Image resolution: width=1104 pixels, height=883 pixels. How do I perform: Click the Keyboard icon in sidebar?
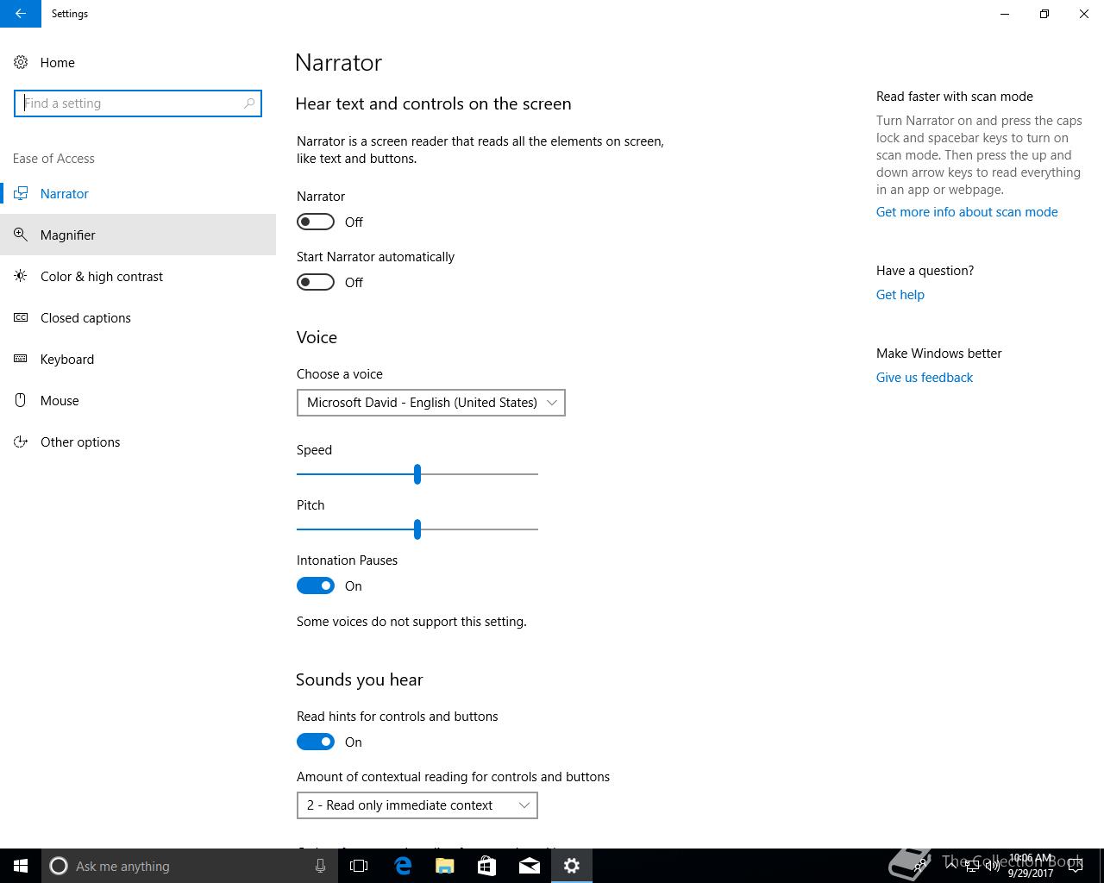click(x=21, y=359)
